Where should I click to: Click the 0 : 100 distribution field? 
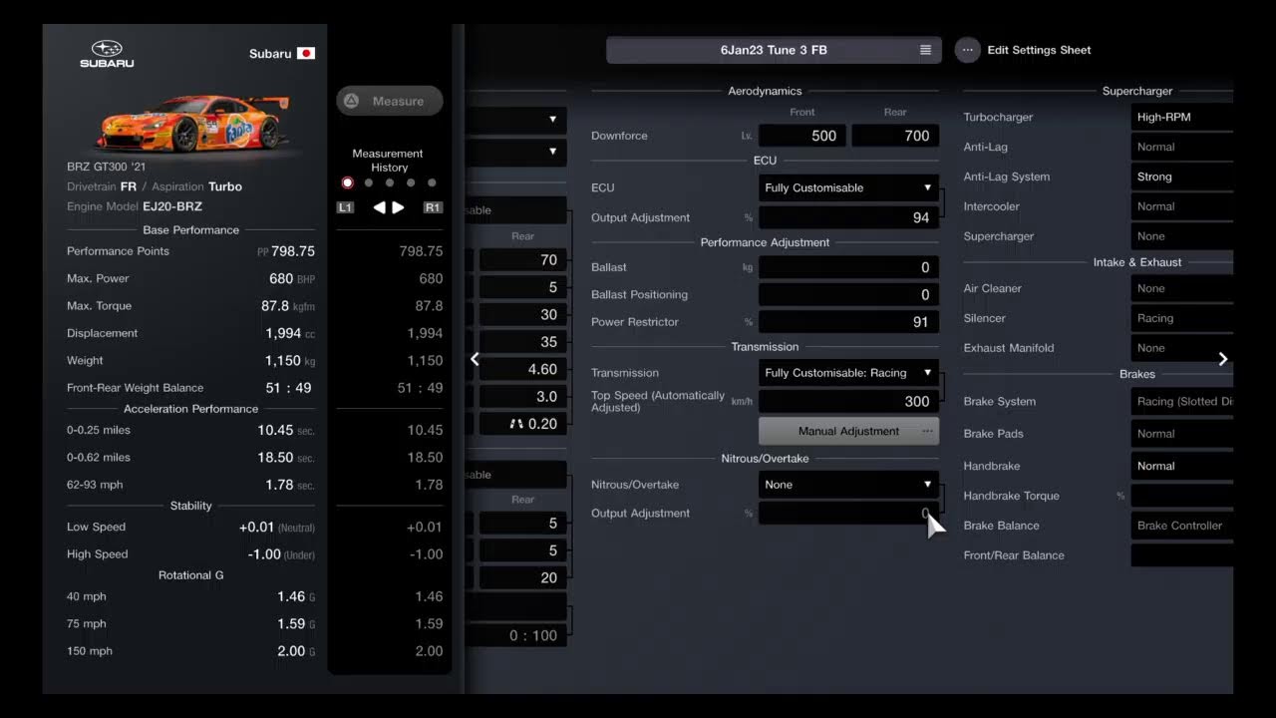point(516,635)
